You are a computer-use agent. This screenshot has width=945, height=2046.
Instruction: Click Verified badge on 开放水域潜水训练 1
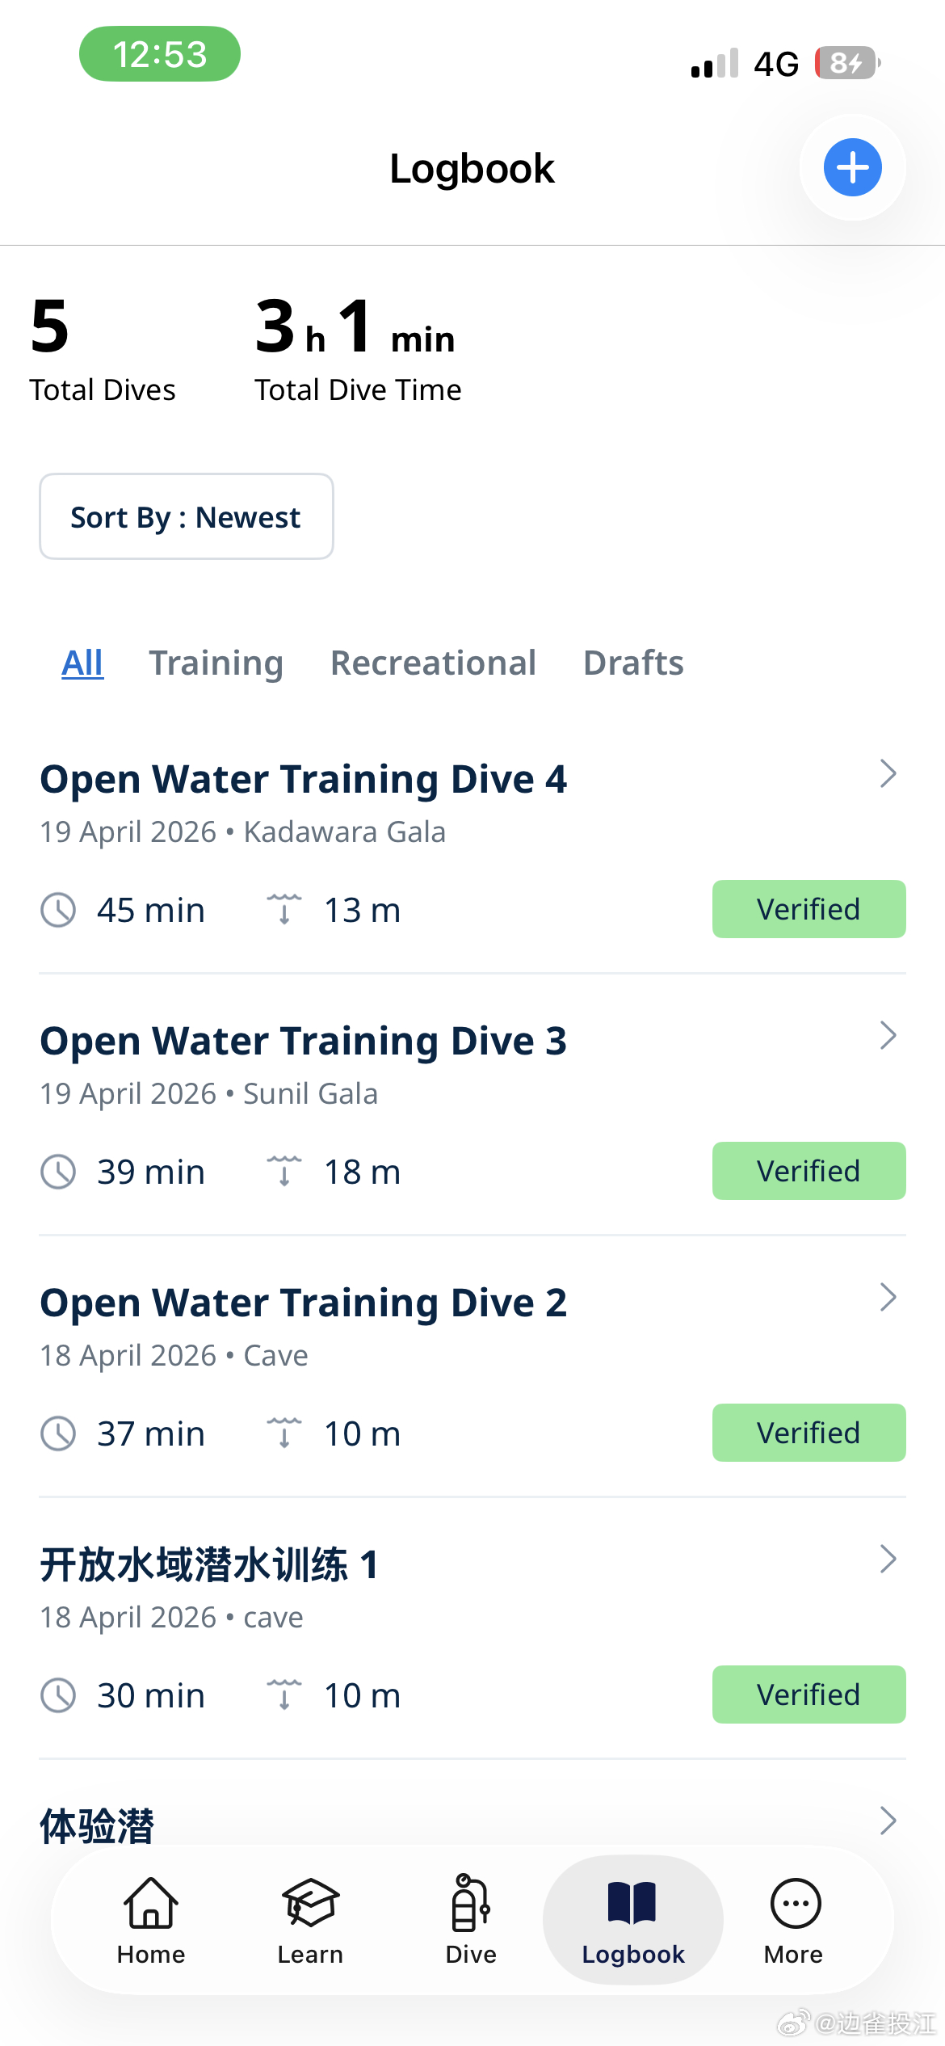pyautogui.click(x=808, y=1694)
